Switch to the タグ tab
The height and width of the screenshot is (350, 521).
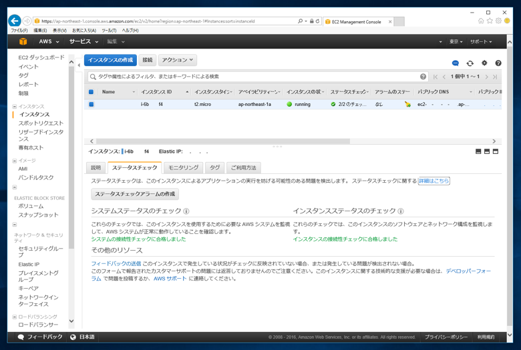[x=214, y=168]
